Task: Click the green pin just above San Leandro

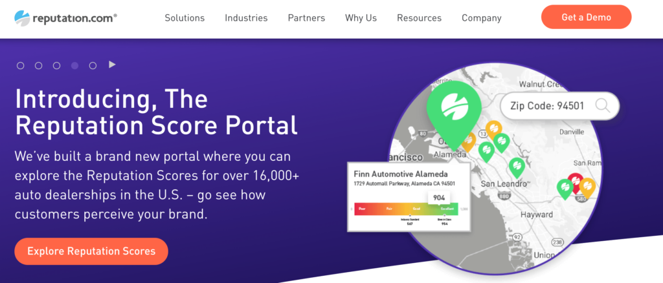Action: pyautogui.click(x=516, y=168)
